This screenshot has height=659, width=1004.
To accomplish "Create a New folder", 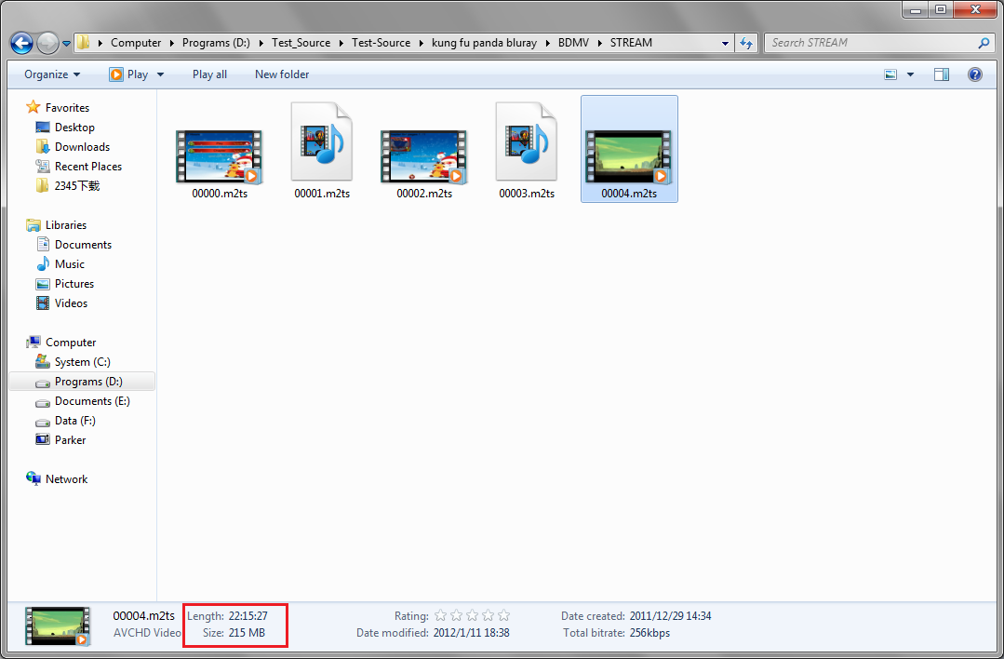I will 282,74.
